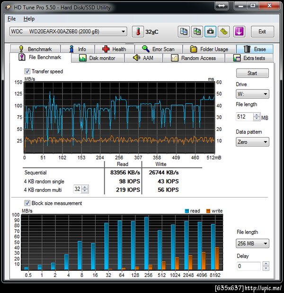
Task: Increase the Delay value
Action: click(266, 264)
